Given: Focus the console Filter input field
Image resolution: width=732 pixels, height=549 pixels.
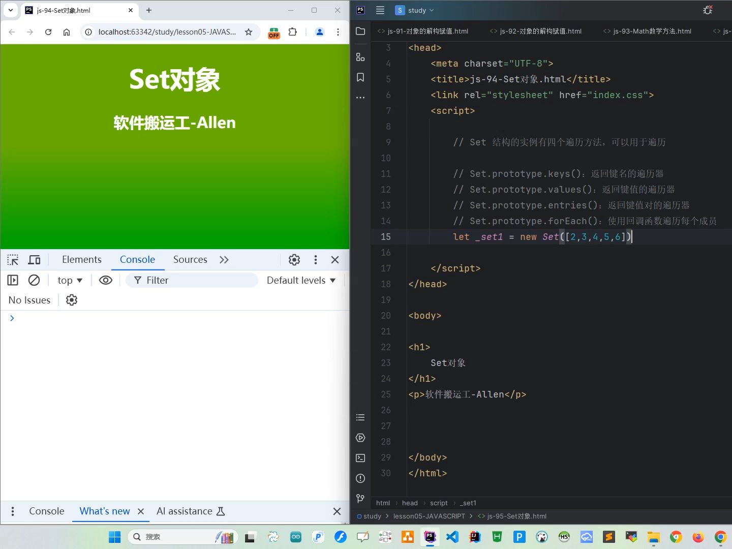Looking at the screenshot, I should [192, 280].
